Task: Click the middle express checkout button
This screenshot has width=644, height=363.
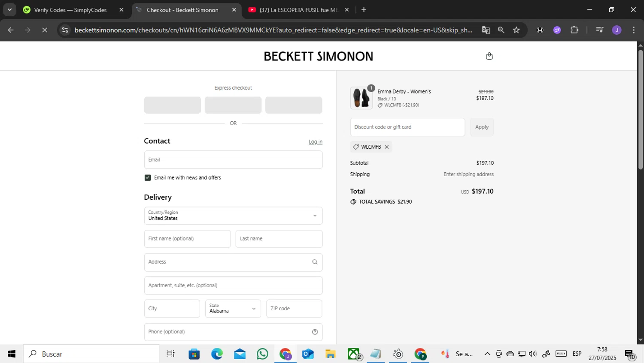Action: click(x=233, y=105)
